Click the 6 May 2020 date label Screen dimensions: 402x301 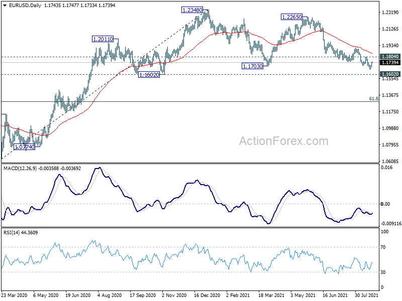click(x=46, y=295)
